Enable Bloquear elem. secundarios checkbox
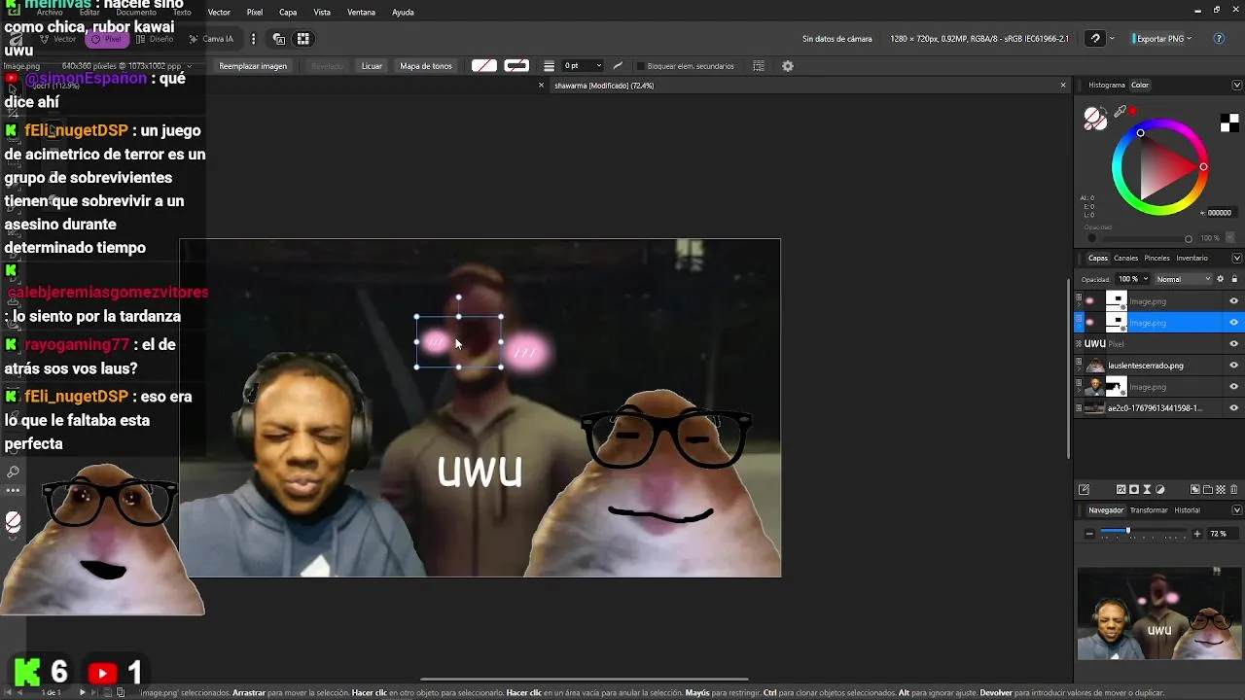The height and width of the screenshot is (700, 1245). pyautogui.click(x=640, y=66)
